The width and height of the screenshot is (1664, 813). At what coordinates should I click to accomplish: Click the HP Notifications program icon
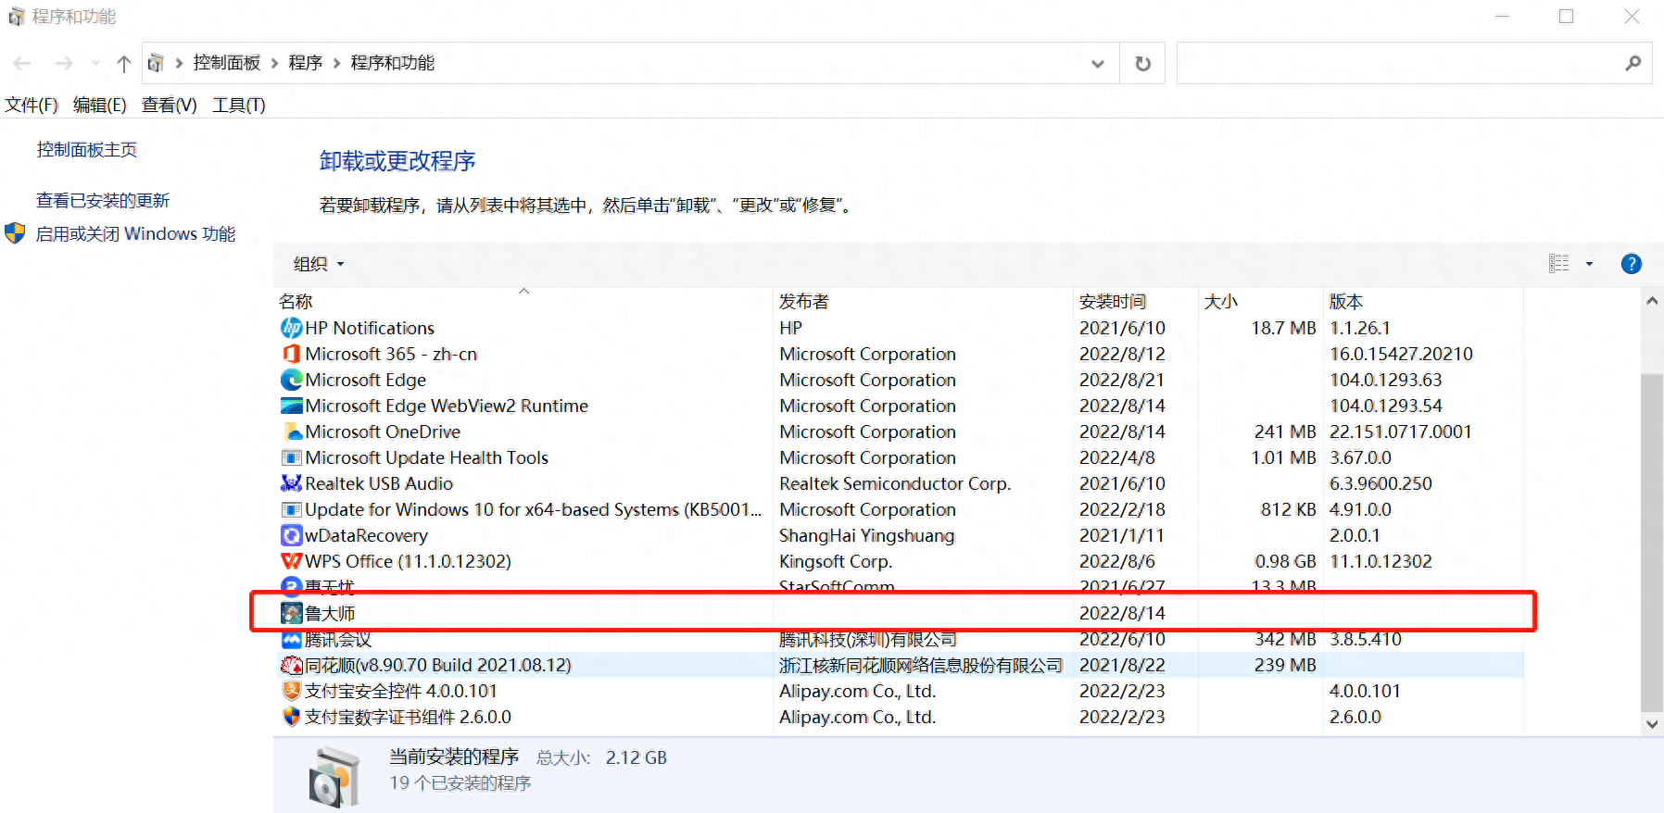pos(291,328)
